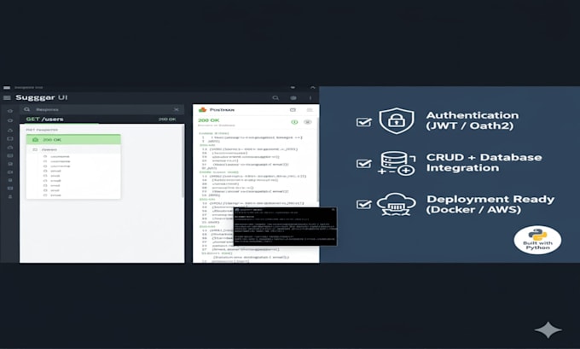Image resolution: width=580 pixels, height=349 pixels.
Task: Click the icon in the green 200 OK row
Action: click(x=36, y=140)
